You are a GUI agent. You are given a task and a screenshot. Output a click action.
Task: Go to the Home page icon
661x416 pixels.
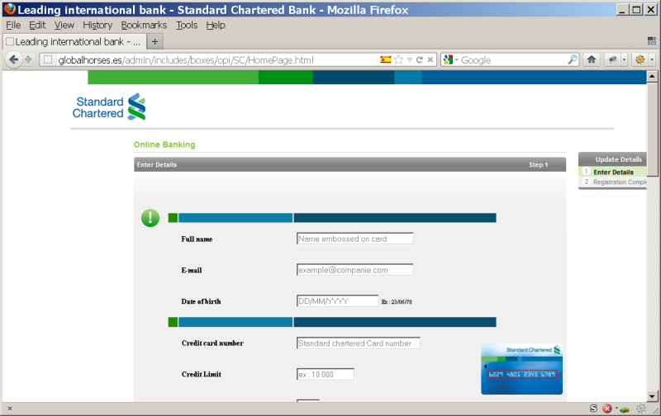(592, 59)
